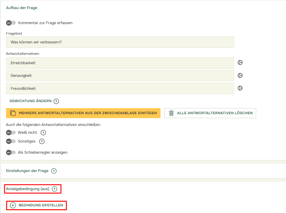Expand the Anzeigebedingung (aus) section

tap(27, 189)
